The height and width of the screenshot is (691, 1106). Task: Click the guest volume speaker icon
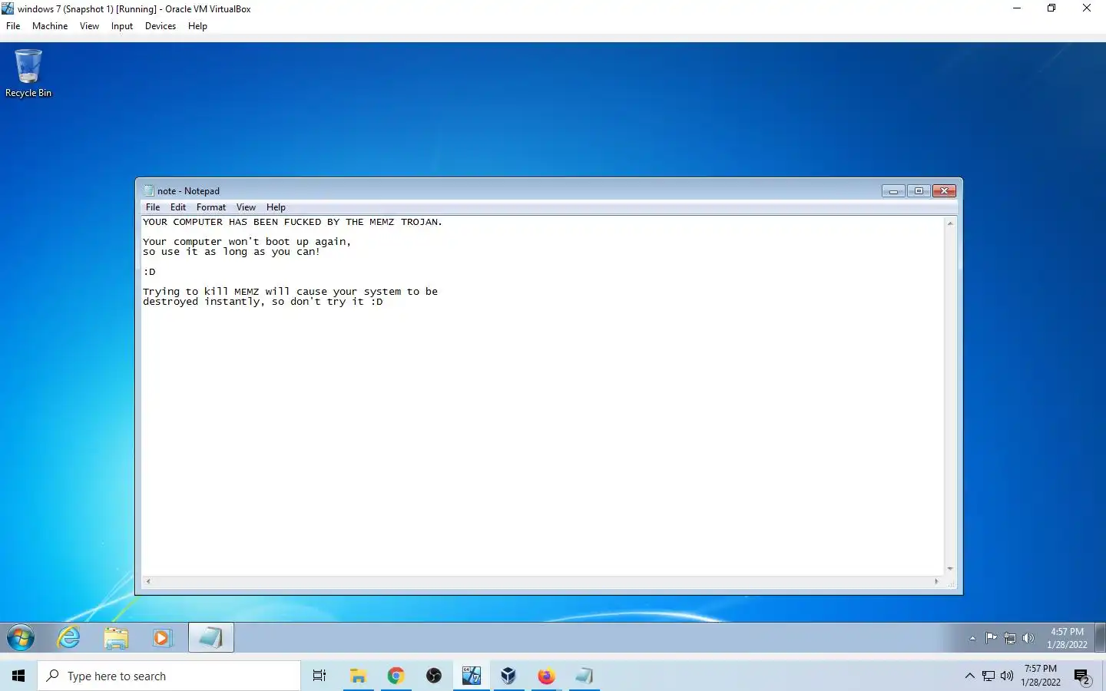[1028, 638]
